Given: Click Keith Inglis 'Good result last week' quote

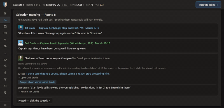Looking at the screenshot, I should 60,33.
